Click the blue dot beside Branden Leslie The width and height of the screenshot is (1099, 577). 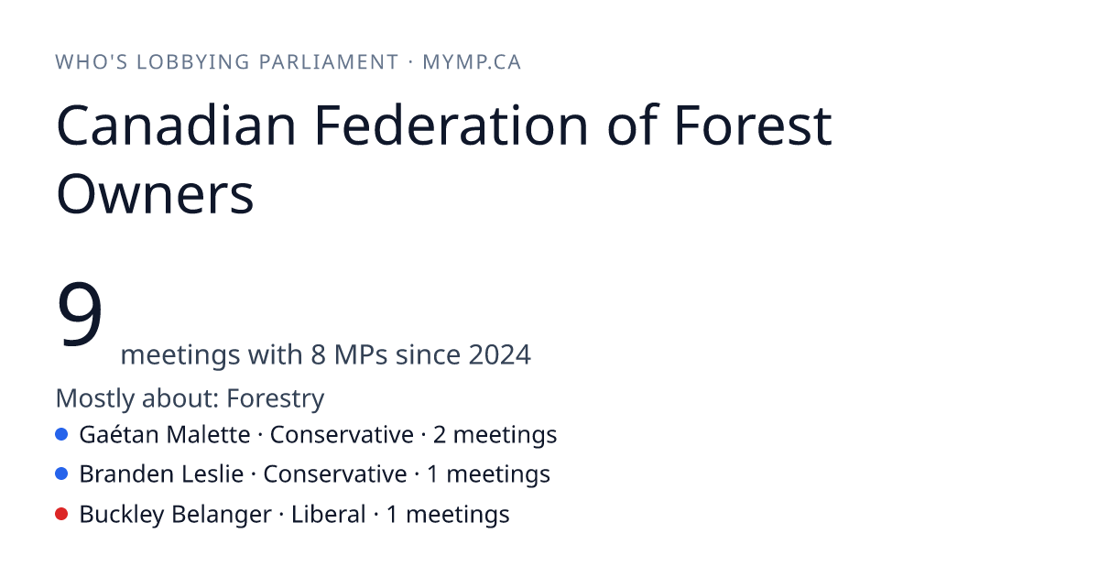61,474
